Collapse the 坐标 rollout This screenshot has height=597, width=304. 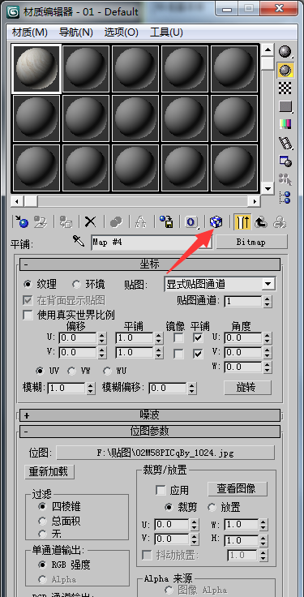(149, 264)
